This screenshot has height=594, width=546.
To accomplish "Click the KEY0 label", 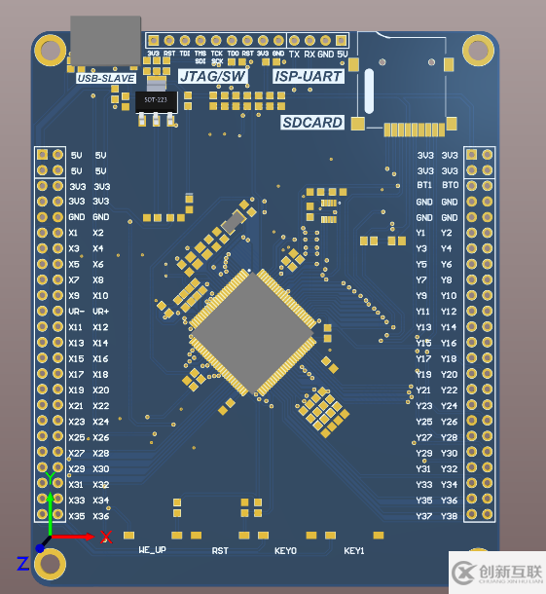I will pyautogui.click(x=285, y=551).
